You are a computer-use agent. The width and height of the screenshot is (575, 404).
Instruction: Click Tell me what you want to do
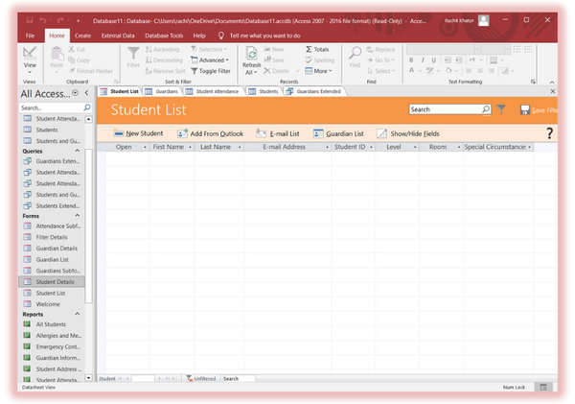(x=264, y=36)
